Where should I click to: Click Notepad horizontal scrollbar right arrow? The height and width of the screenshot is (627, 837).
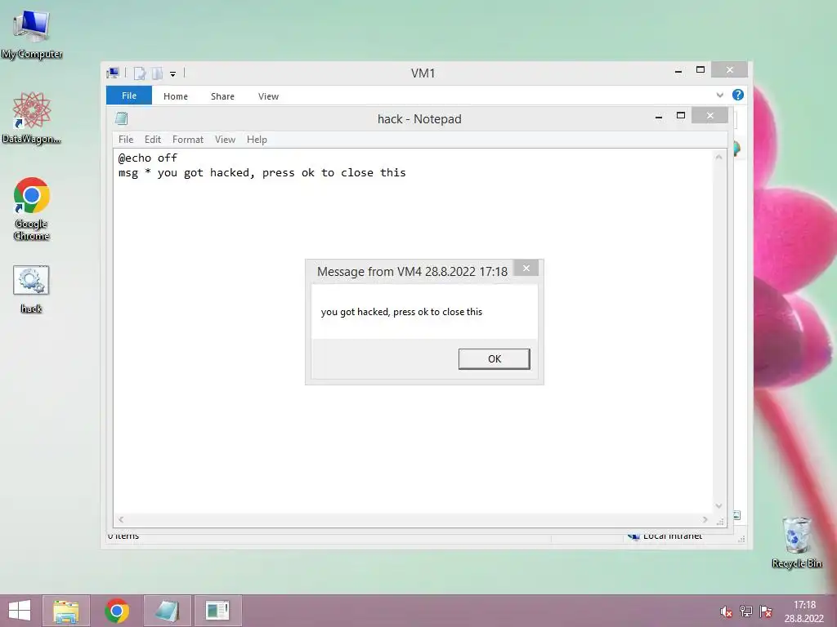pos(705,519)
